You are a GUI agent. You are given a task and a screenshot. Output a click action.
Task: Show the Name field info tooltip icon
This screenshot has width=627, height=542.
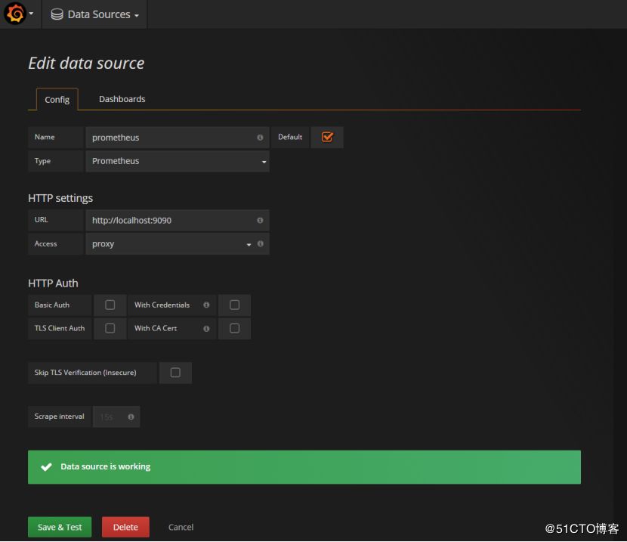click(x=260, y=138)
